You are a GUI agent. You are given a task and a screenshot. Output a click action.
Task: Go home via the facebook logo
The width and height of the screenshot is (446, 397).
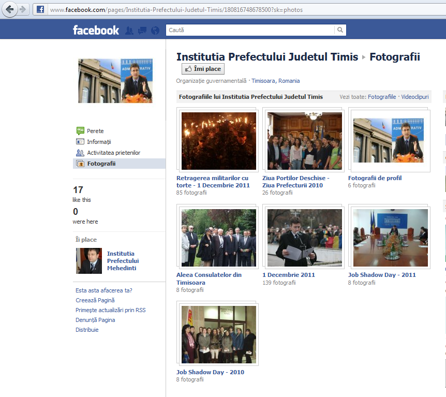(96, 30)
